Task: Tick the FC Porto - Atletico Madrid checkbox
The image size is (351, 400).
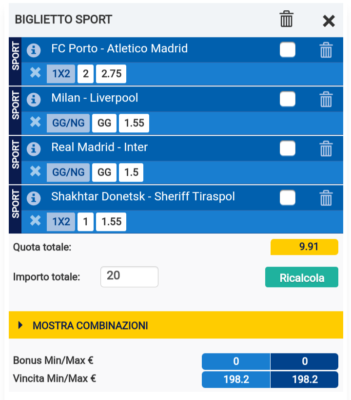Action: [288, 50]
